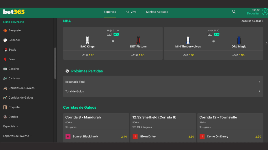Viewport: 268px width, 150px height.
Task: Click trap number 8 badge for Sunset Blackhawk
Action: click(68, 136)
